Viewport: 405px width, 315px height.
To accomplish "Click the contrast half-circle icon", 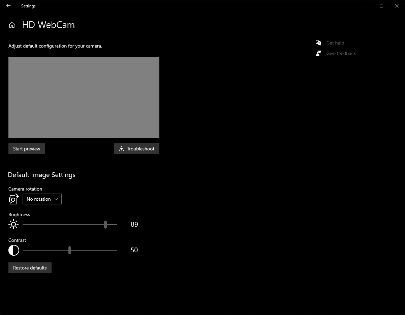I will point(13,250).
